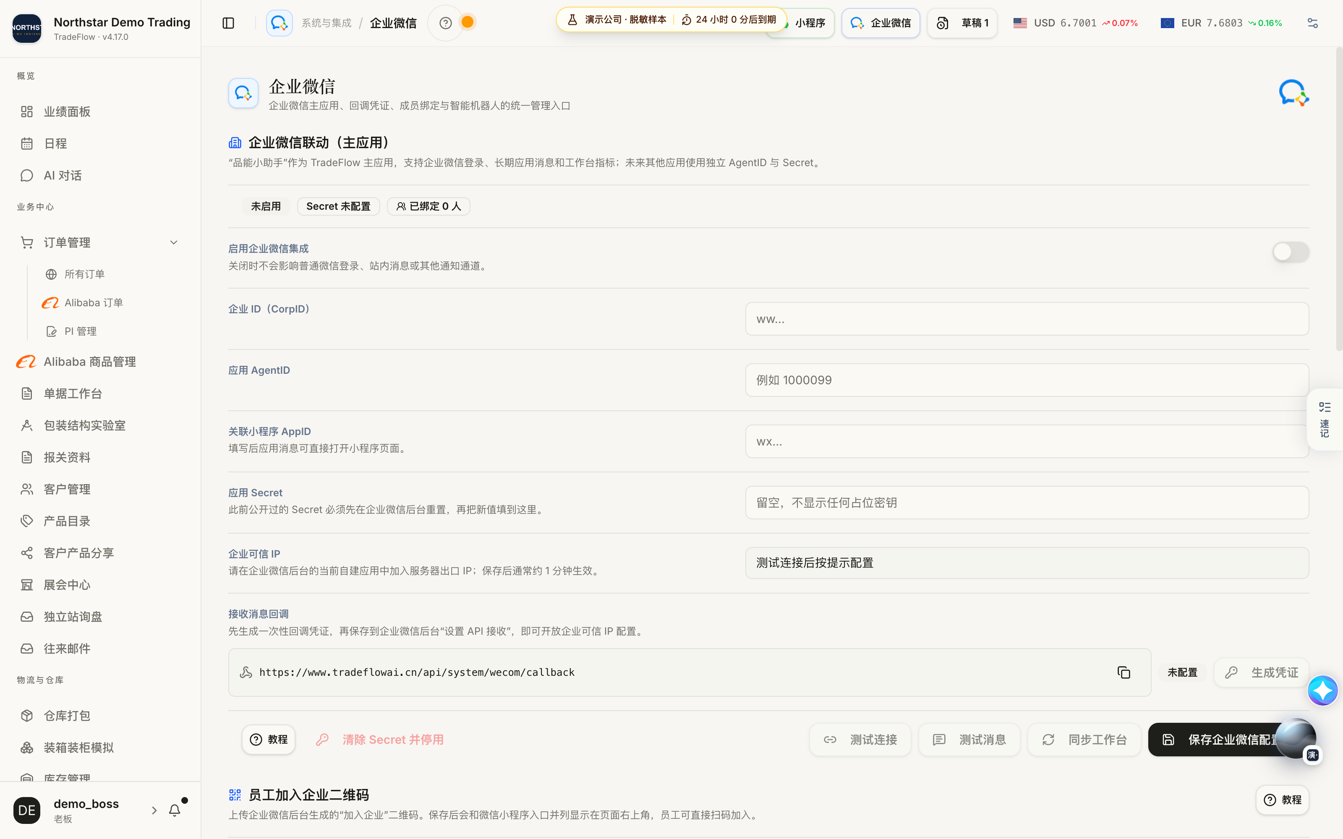Screen dimensions: 1343x839
Task: Open notifications bell
Action: [x=175, y=810]
